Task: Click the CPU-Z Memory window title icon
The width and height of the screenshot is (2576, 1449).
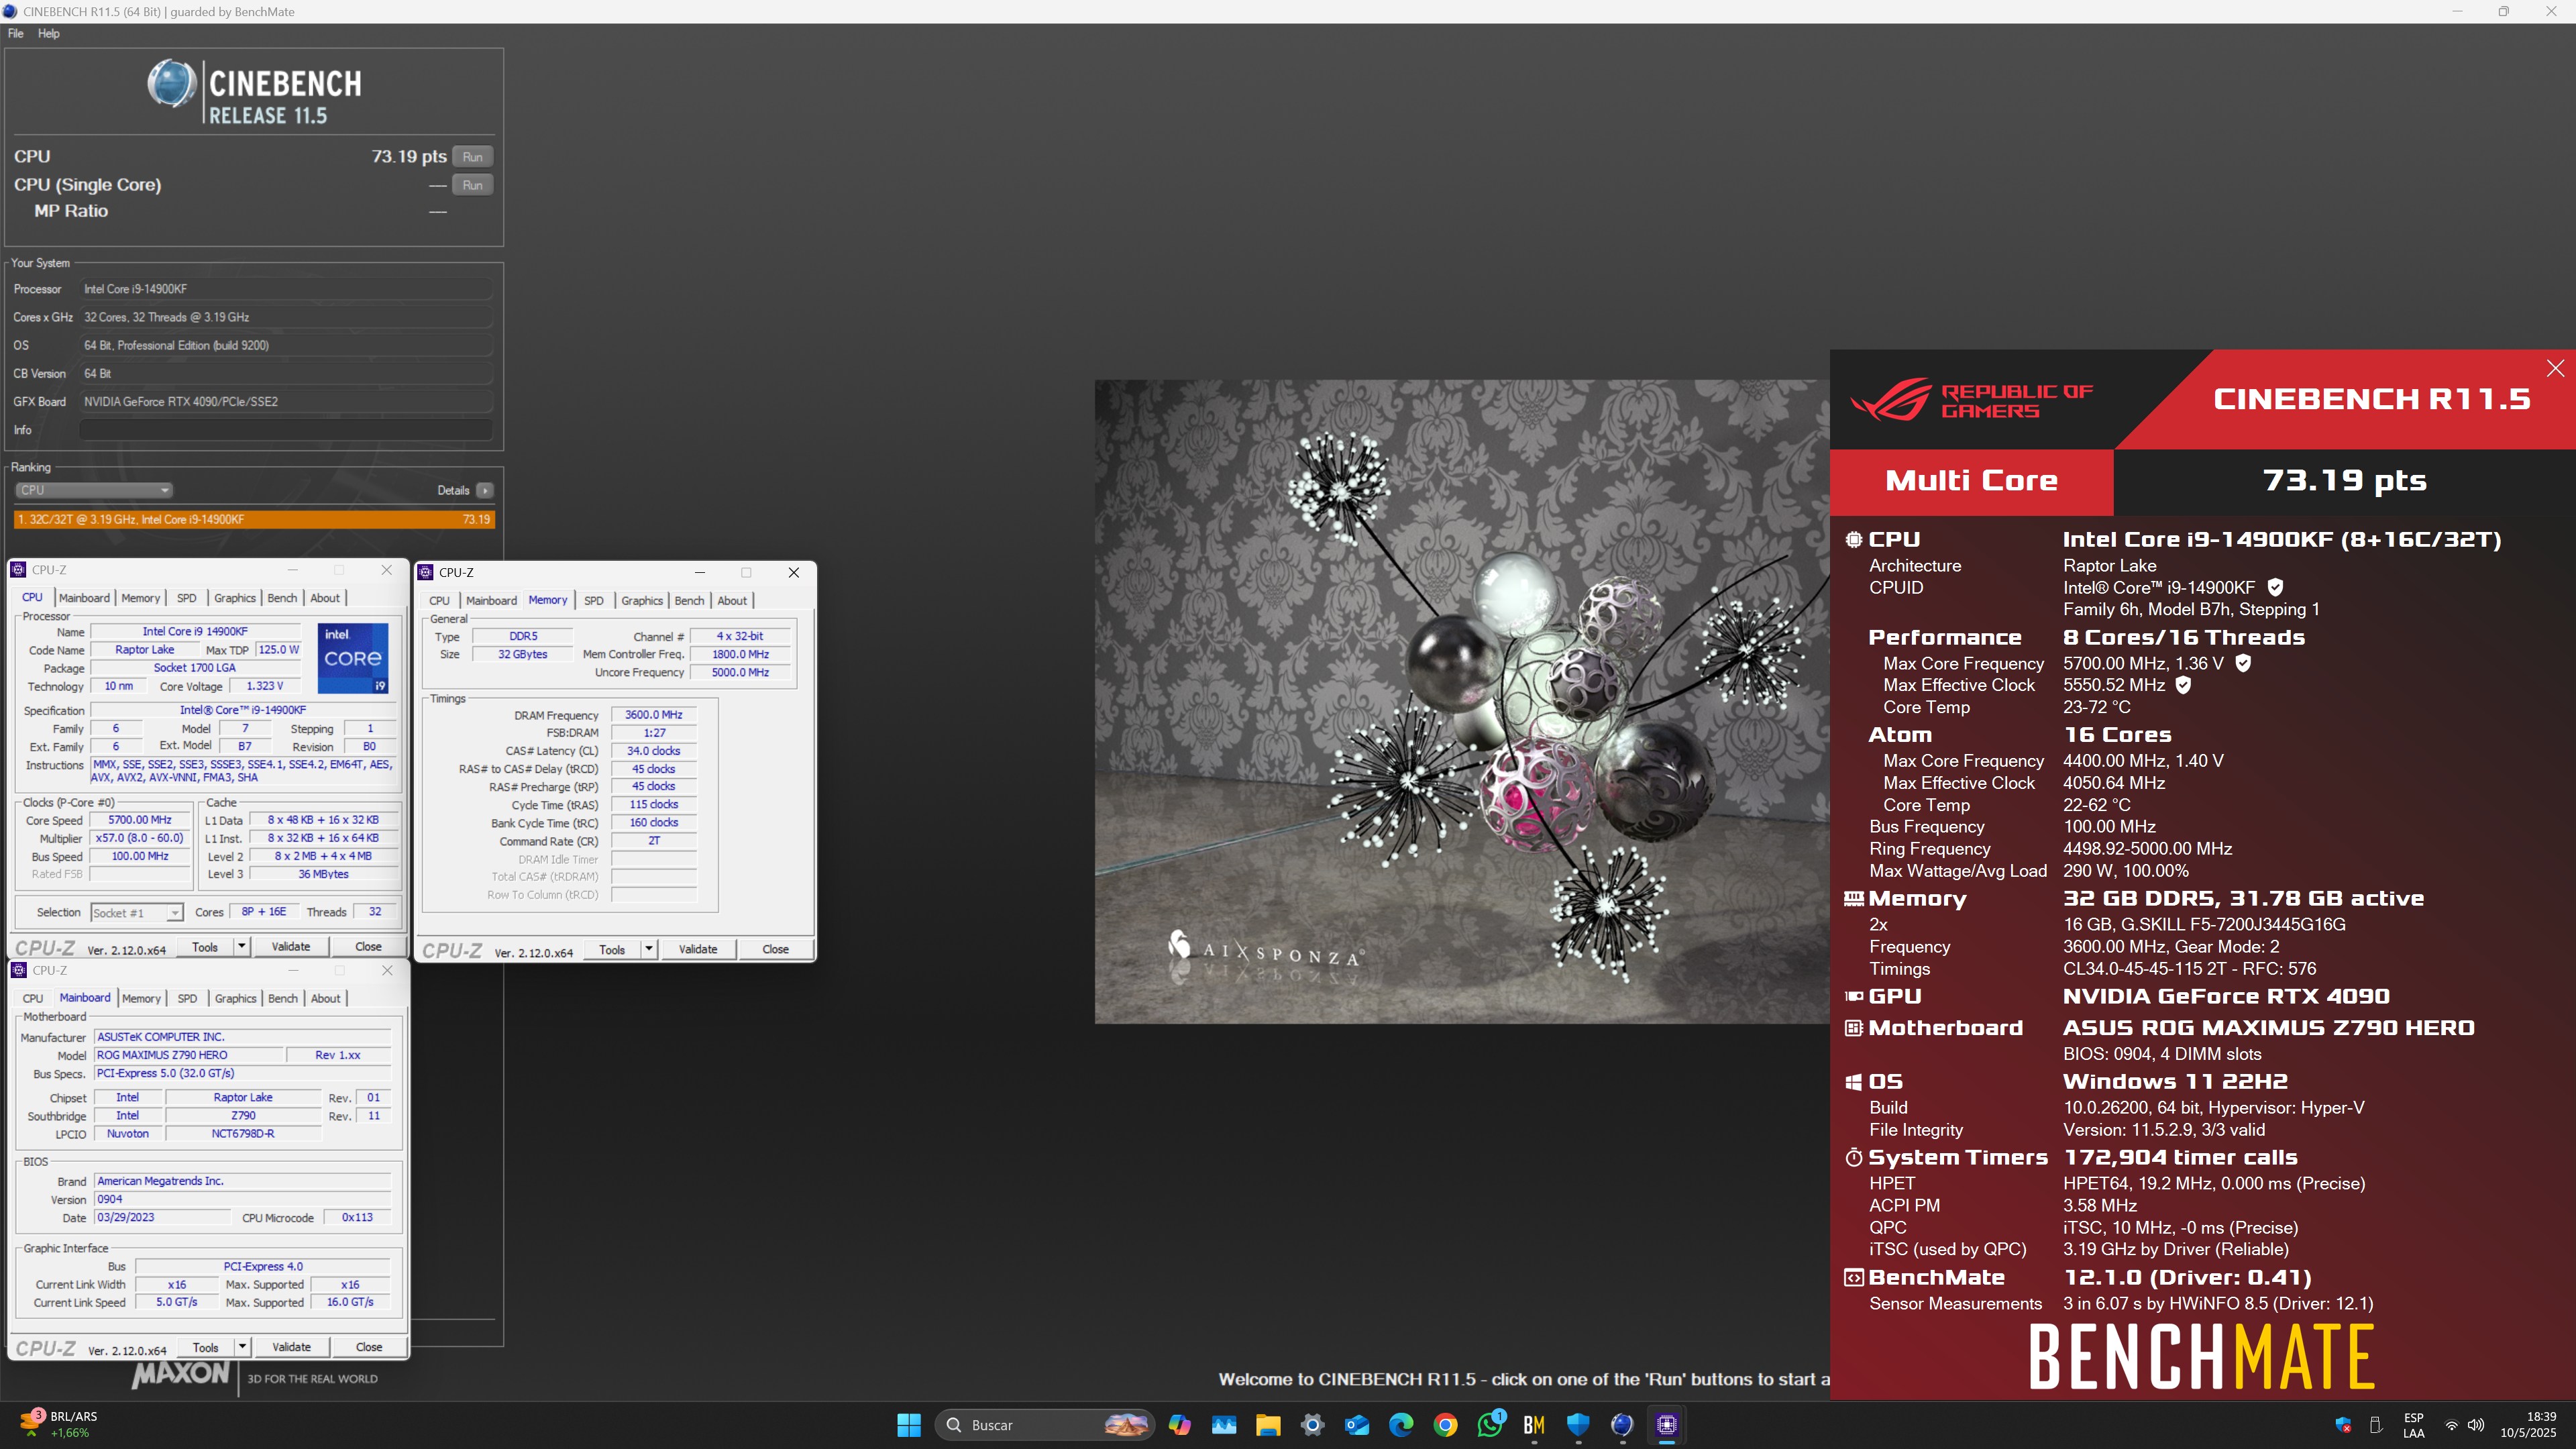Action: [425, 572]
